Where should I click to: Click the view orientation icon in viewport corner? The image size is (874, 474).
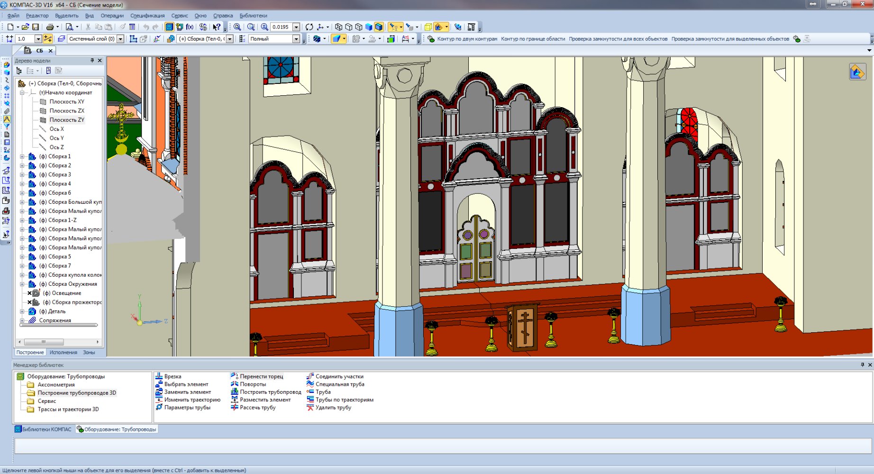(x=857, y=72)
